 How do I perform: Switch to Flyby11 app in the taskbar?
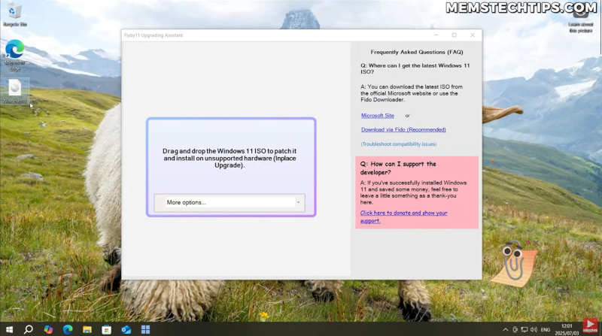(145, 329)
